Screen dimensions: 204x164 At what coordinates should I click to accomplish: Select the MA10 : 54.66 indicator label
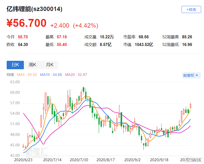pos(51,75)
